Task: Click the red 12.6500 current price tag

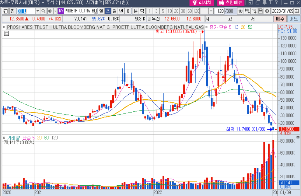Action: click(288, 129)
